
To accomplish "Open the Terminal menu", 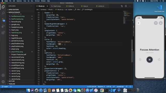I will point(37,1).
